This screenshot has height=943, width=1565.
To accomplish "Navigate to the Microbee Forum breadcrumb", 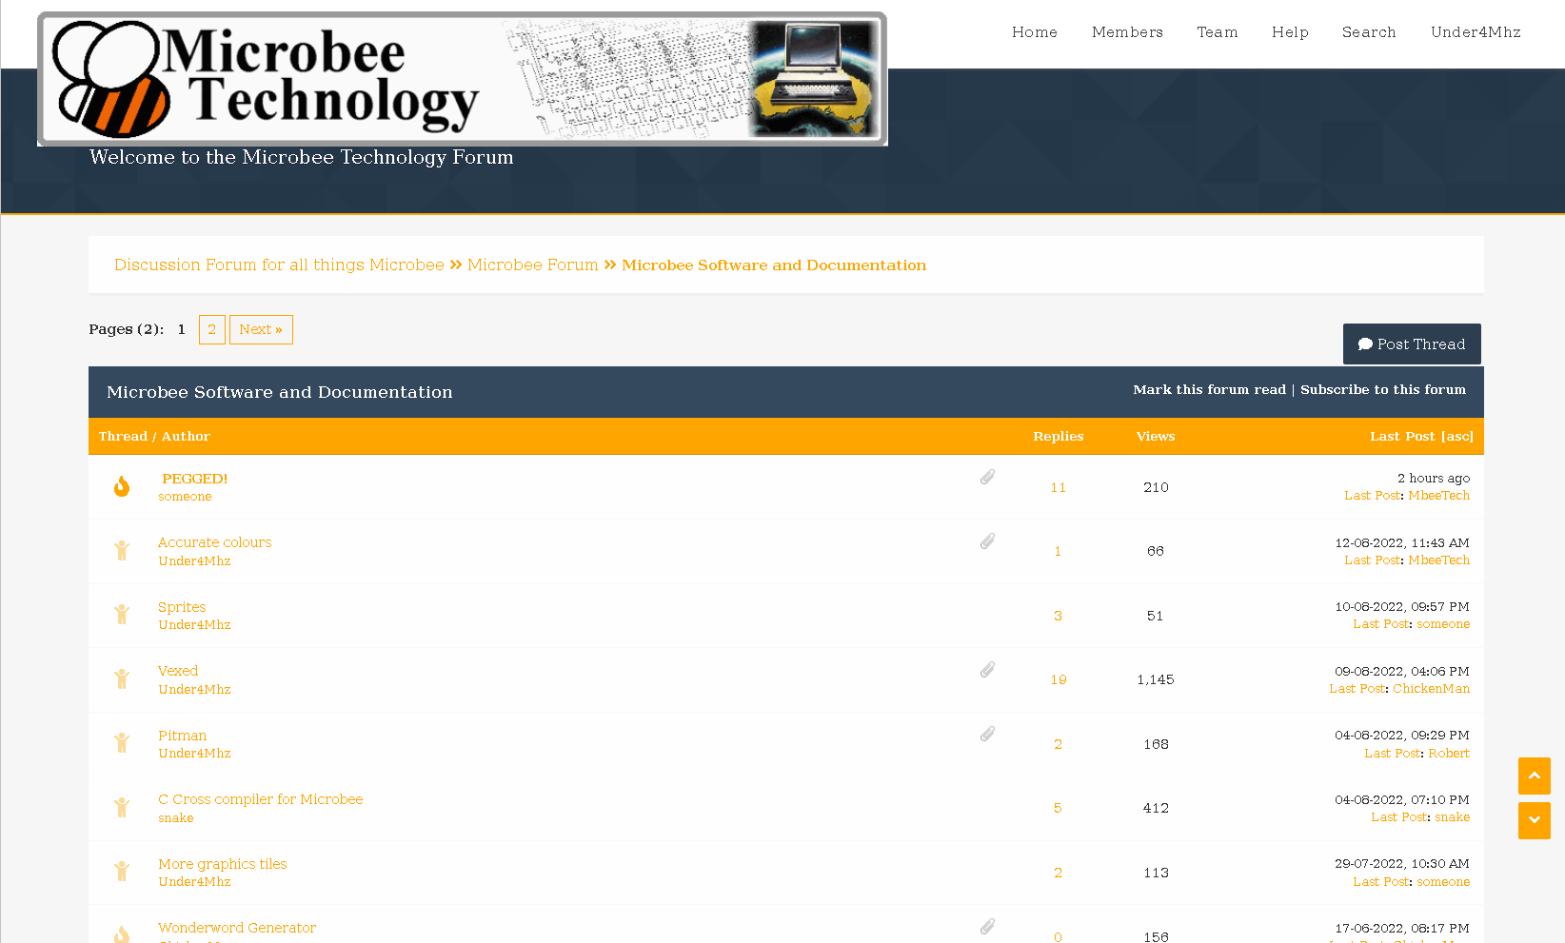I will (x=532, y=265).
